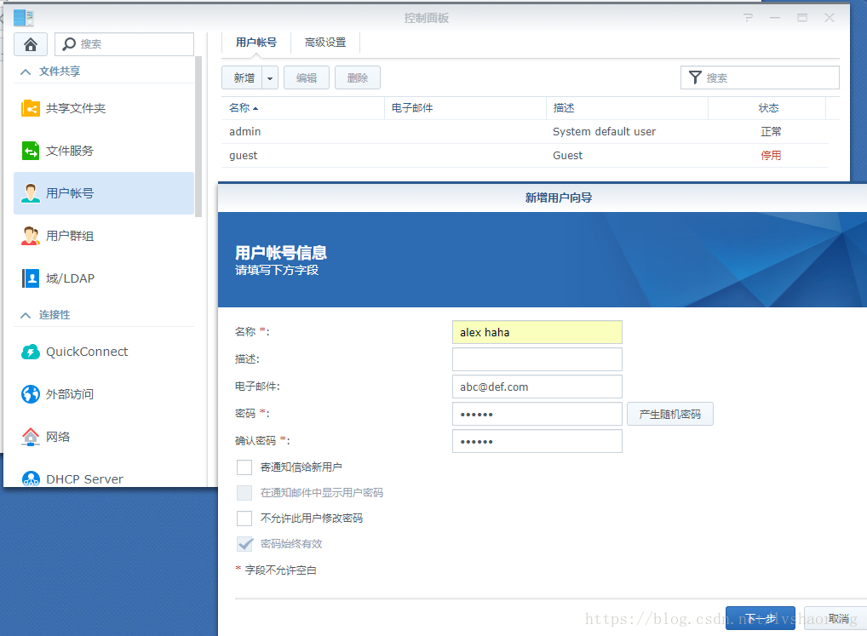Select the 用户帐号 tab
This screenshot has width=867, height=636.
pos(256,43)
